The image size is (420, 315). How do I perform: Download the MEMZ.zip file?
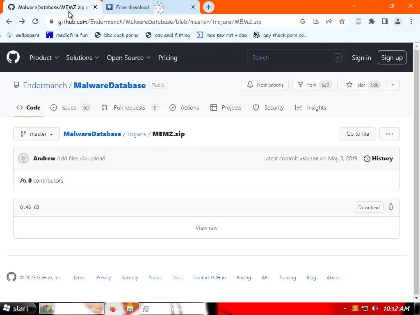[369, 207]
